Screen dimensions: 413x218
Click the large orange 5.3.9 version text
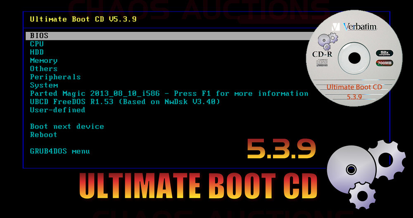pos(282,149)
